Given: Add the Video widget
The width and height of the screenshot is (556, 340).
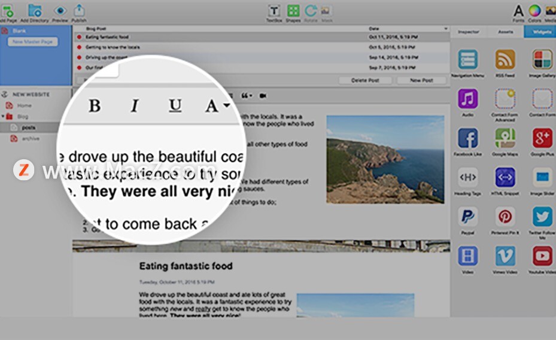Looking at the screenshot, I should pyautogui.click(x=467, y=256).
